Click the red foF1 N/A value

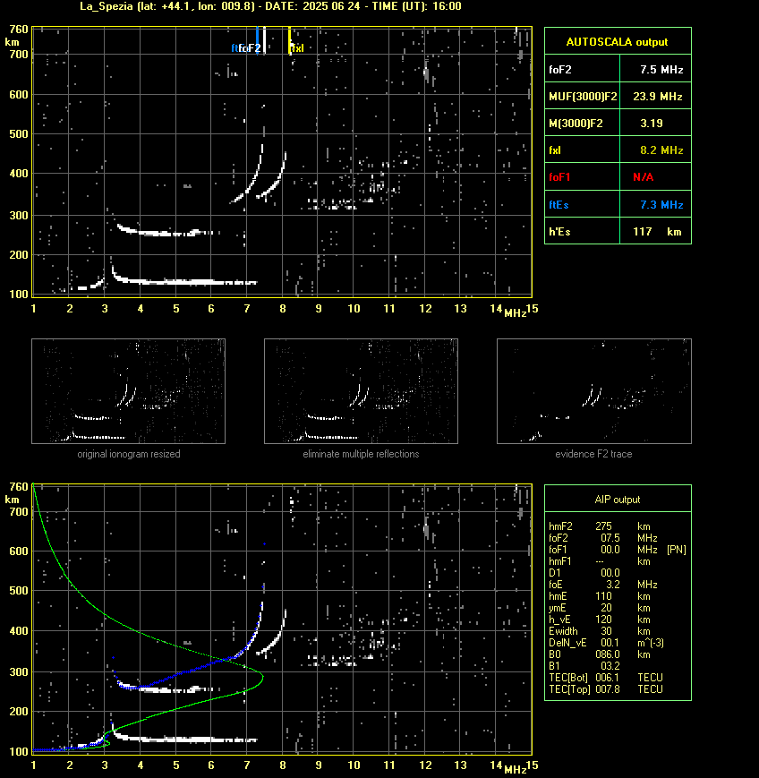click(x=643, y=177)
